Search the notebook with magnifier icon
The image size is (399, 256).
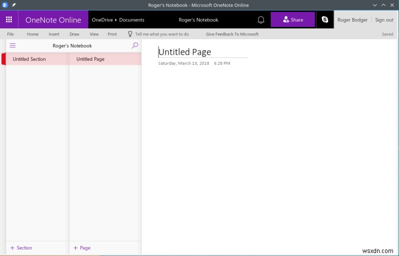coord(135,45)
